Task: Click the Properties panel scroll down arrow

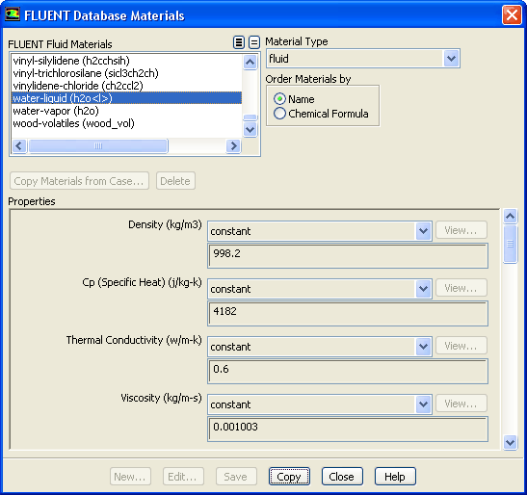Action: 510,442
